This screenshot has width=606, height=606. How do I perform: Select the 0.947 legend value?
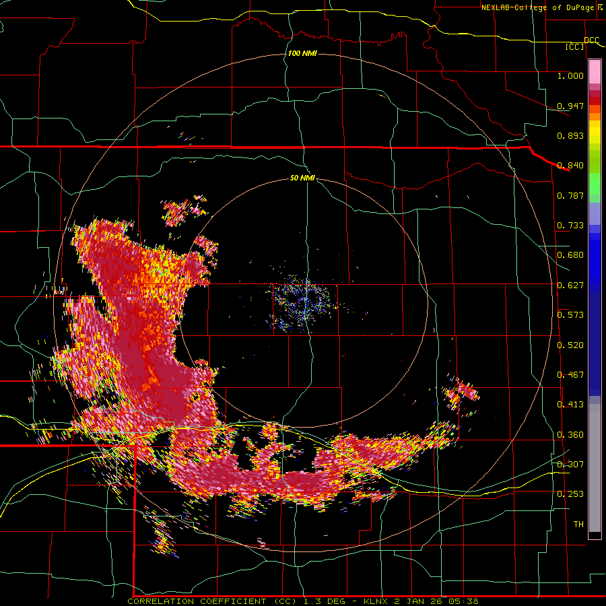point(570,106)
